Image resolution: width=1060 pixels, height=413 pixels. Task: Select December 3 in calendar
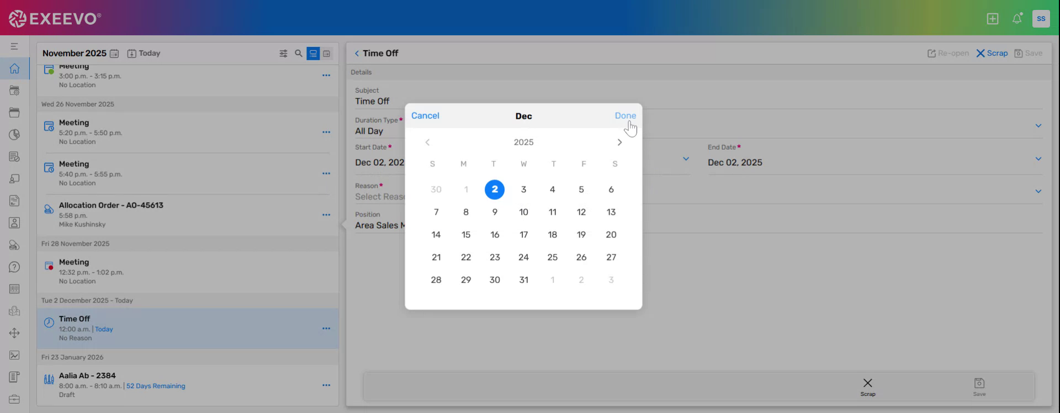coord(523,189)
